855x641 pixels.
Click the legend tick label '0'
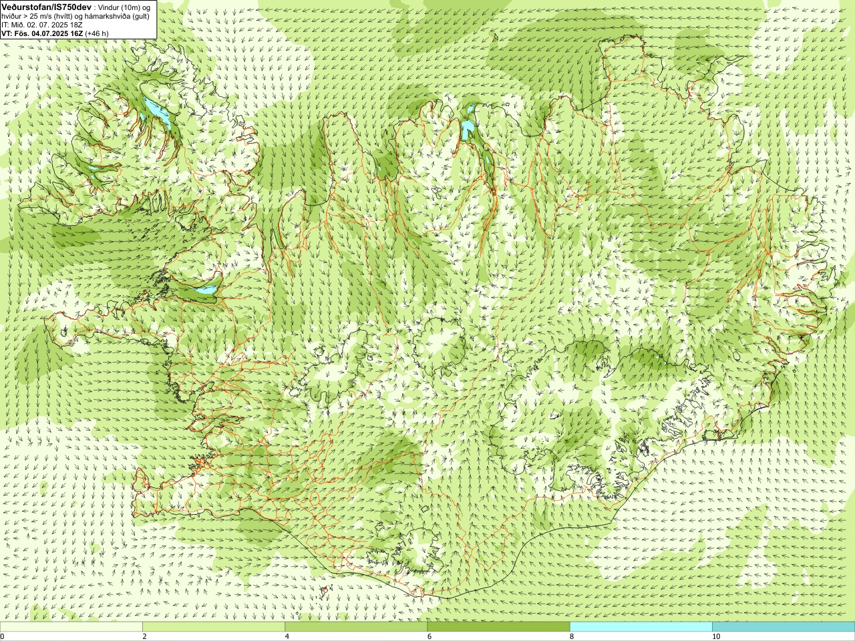[x=2, y=636]
